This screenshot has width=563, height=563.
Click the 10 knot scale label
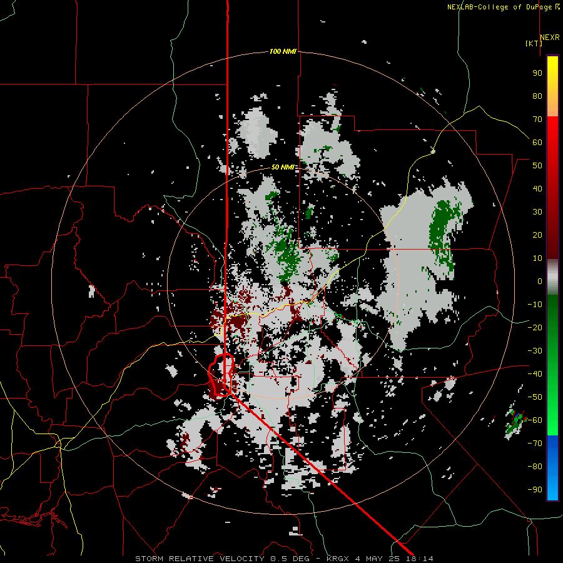(x=537, y=258)
